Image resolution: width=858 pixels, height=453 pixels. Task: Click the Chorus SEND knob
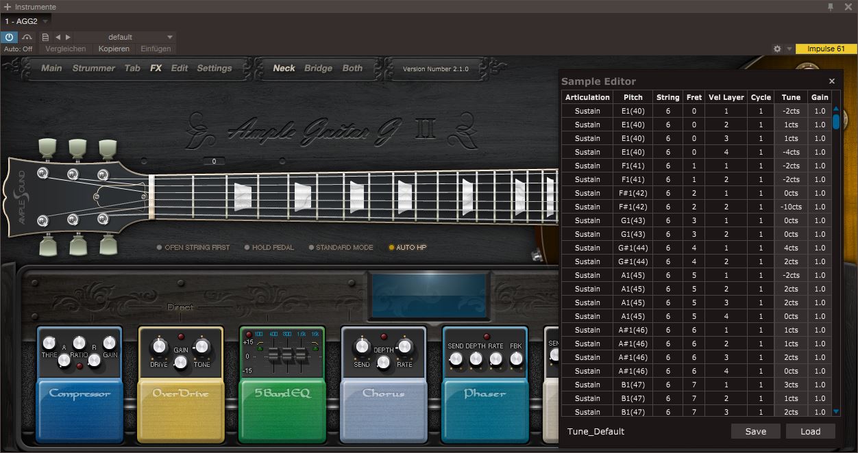point(362,347)
